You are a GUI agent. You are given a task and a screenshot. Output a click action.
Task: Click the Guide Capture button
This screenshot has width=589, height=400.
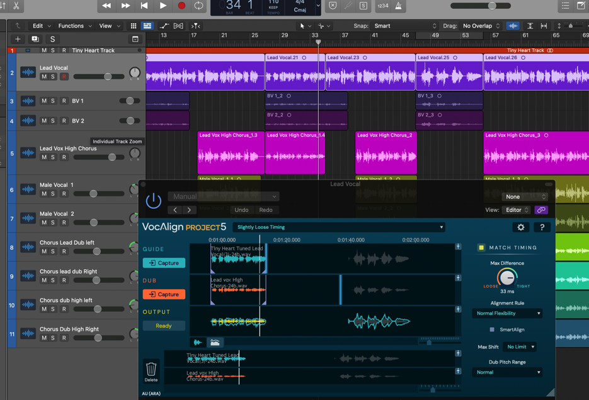(x=164, y=263)
